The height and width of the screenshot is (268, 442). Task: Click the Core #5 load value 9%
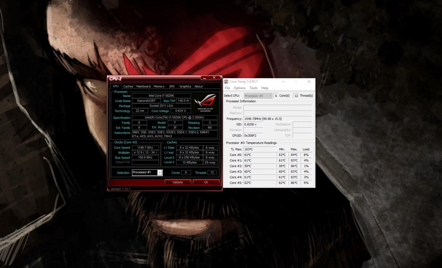tap(306, 183)
